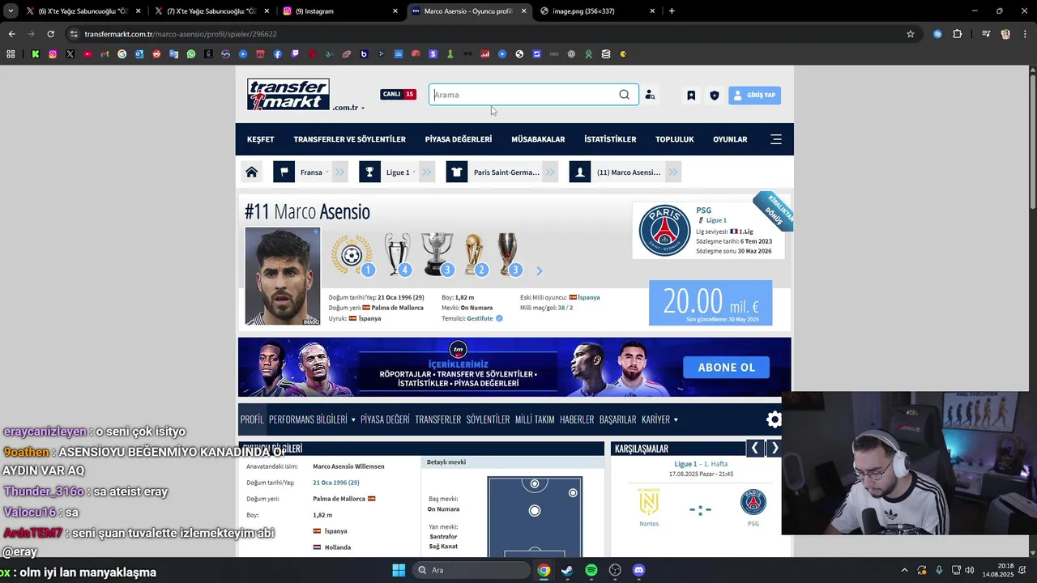Click the 20.00 mil. € market value box
1037x583 pixels.
pos(711,303)
